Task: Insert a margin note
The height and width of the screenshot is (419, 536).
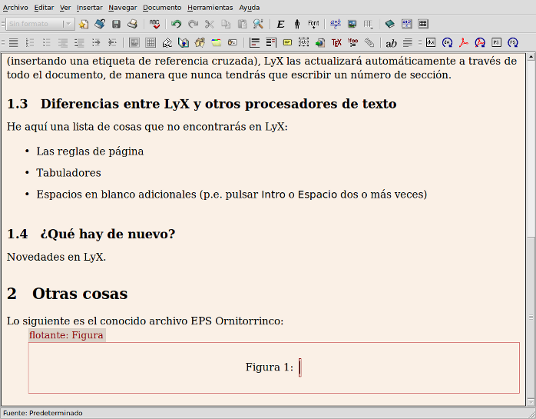Action: (271, 43)
